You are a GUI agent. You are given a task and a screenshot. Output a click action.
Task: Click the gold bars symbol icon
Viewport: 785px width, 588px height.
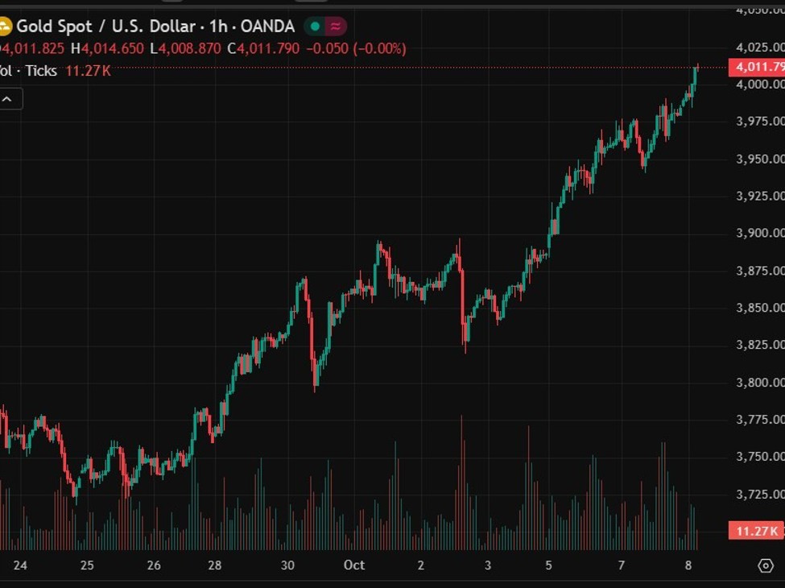4,27
